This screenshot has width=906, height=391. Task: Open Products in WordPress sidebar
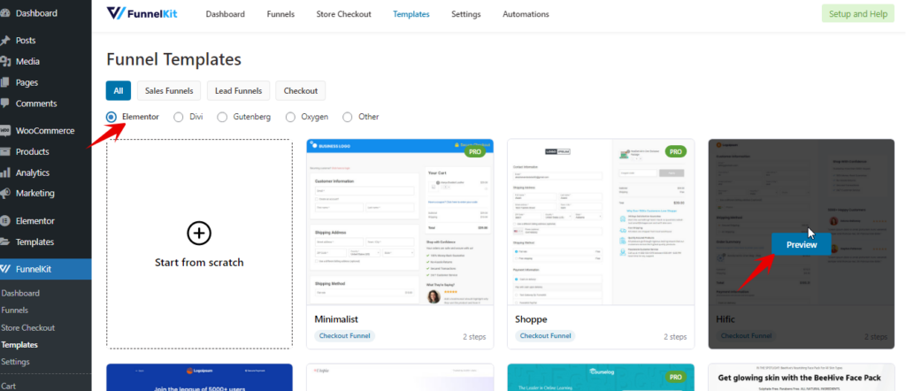(33, 151)
